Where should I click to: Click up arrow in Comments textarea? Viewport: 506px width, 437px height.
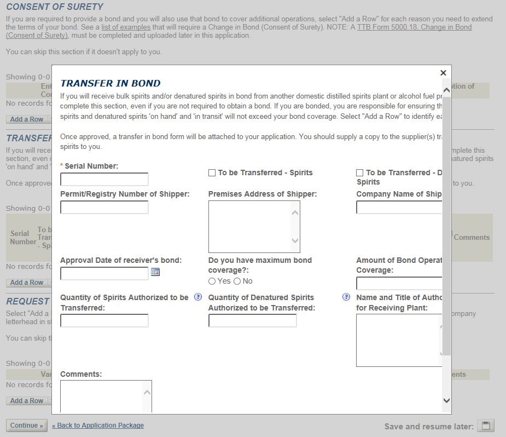[x=147, y=393]
